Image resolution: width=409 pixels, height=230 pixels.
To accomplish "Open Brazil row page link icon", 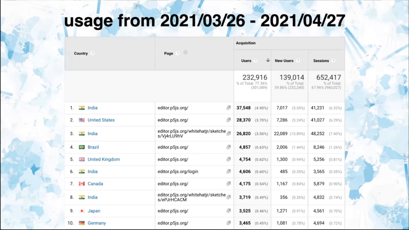I will coord(228,147).
